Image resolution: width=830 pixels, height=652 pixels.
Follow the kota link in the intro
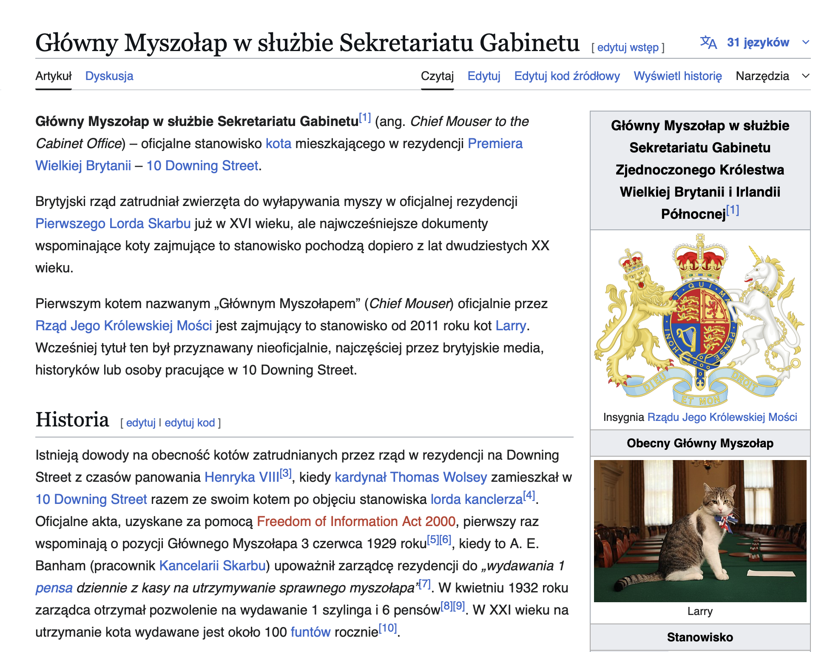(x=279, y=144)
